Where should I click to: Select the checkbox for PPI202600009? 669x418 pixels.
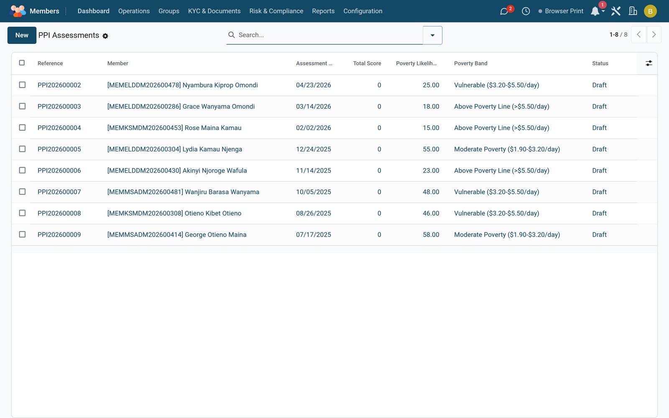pyautogui.click(x=22, y=234)
